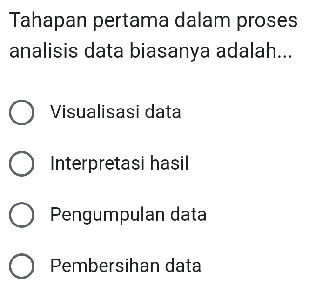Screen dimensions: 309x286
Task: Select the Pengumpulan data radio button
Action: (21, 216)
